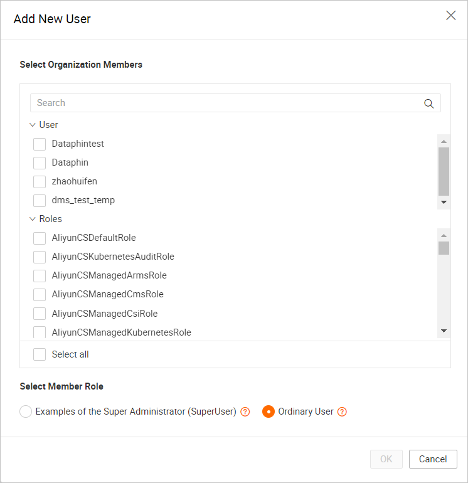The width and height of the screenshot is (468, 483).
Task: Enable the Select all checkbox
Action: coord(40,354)
